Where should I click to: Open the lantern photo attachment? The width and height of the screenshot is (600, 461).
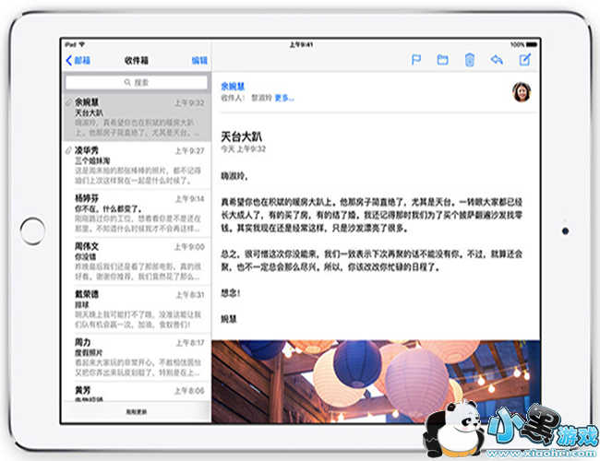(376, 381)
